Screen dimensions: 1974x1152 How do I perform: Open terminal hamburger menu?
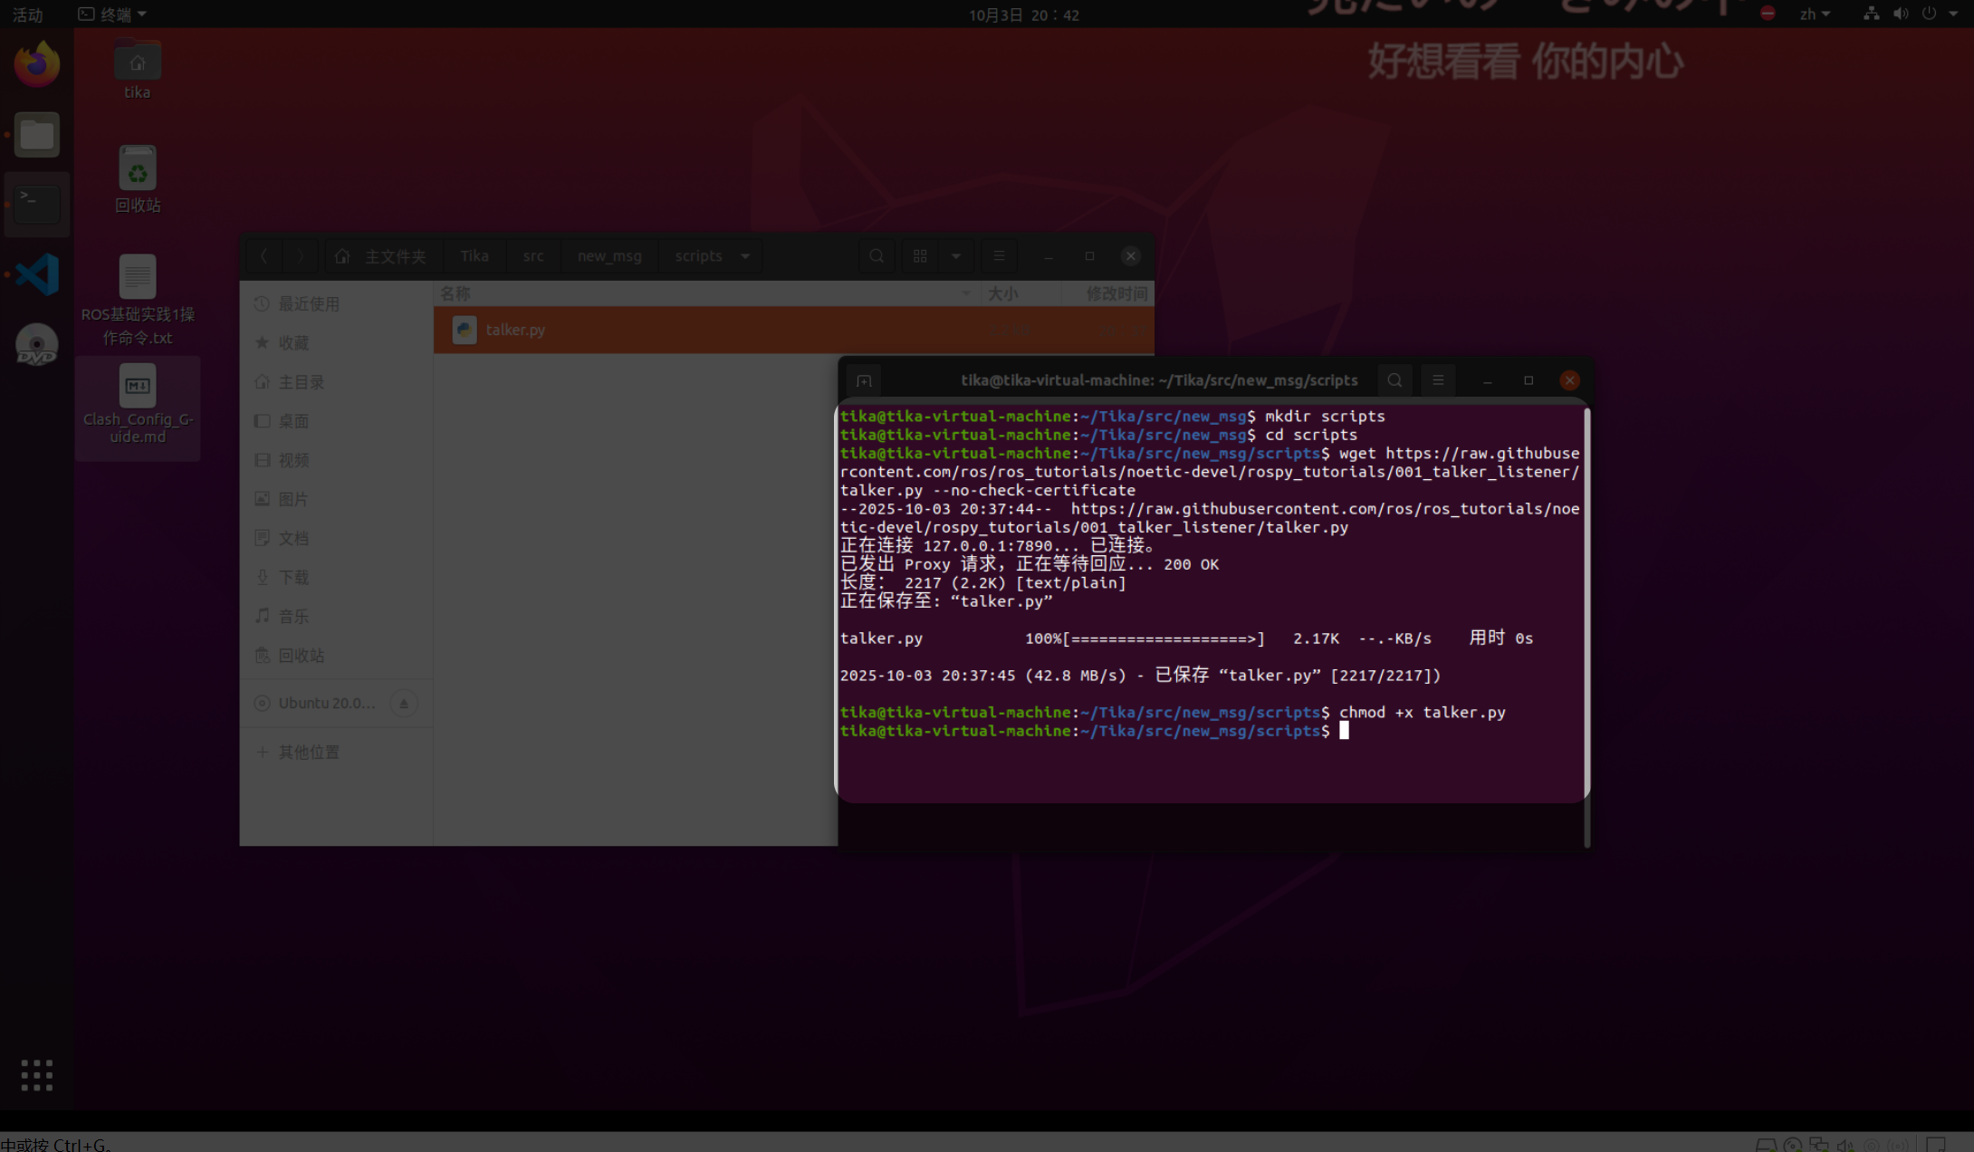(1438, 380)
